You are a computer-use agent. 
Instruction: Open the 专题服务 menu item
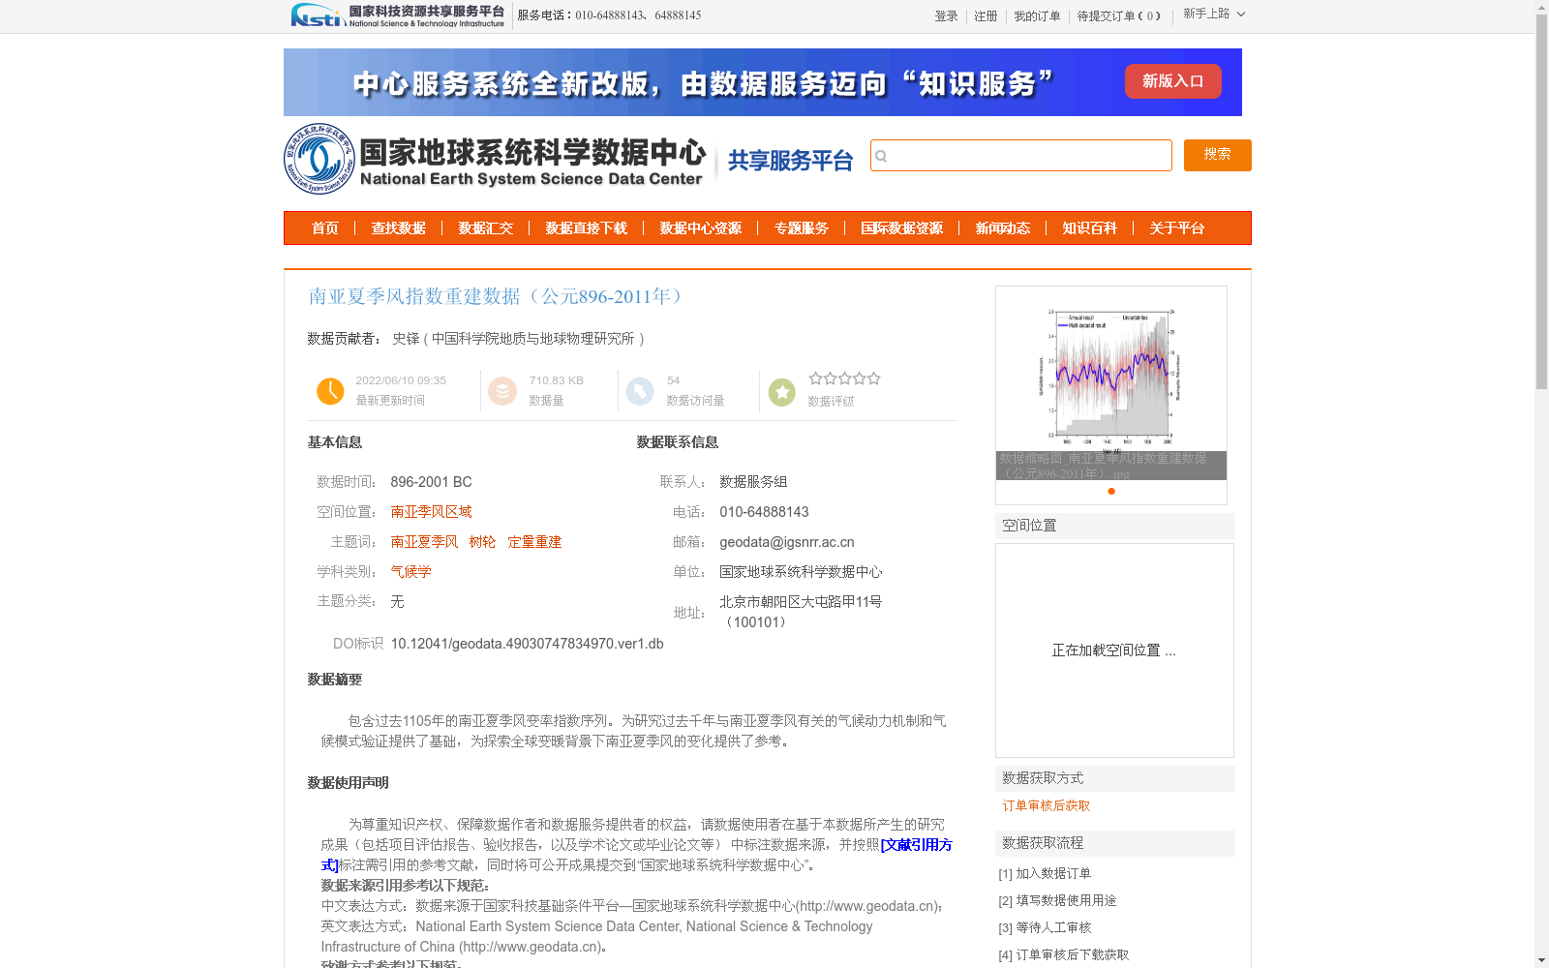802,228
